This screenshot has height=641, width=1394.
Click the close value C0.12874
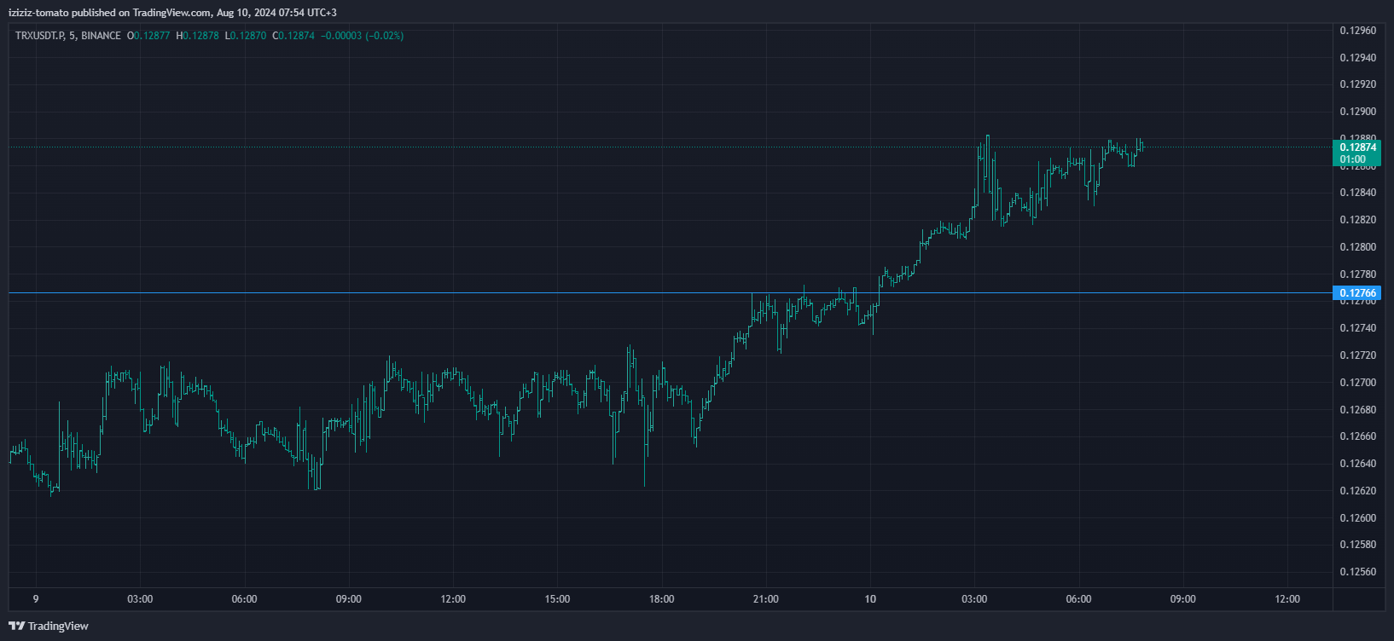[293, 36]
